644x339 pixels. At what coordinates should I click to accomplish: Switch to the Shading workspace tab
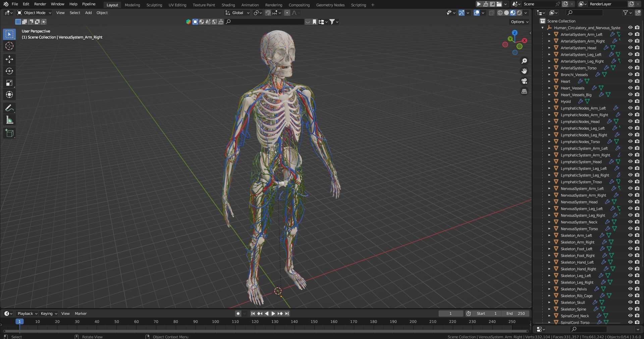pyautogui.click(x=228, y=5)
